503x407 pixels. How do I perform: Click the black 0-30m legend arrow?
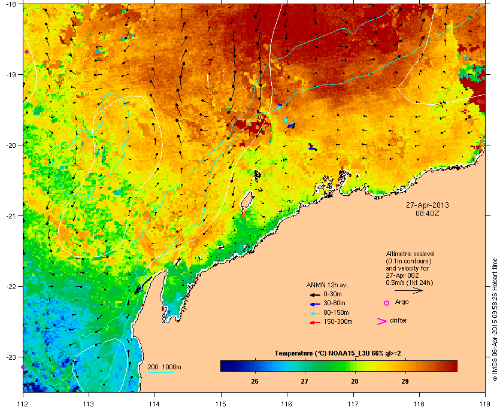pos(315,294)
